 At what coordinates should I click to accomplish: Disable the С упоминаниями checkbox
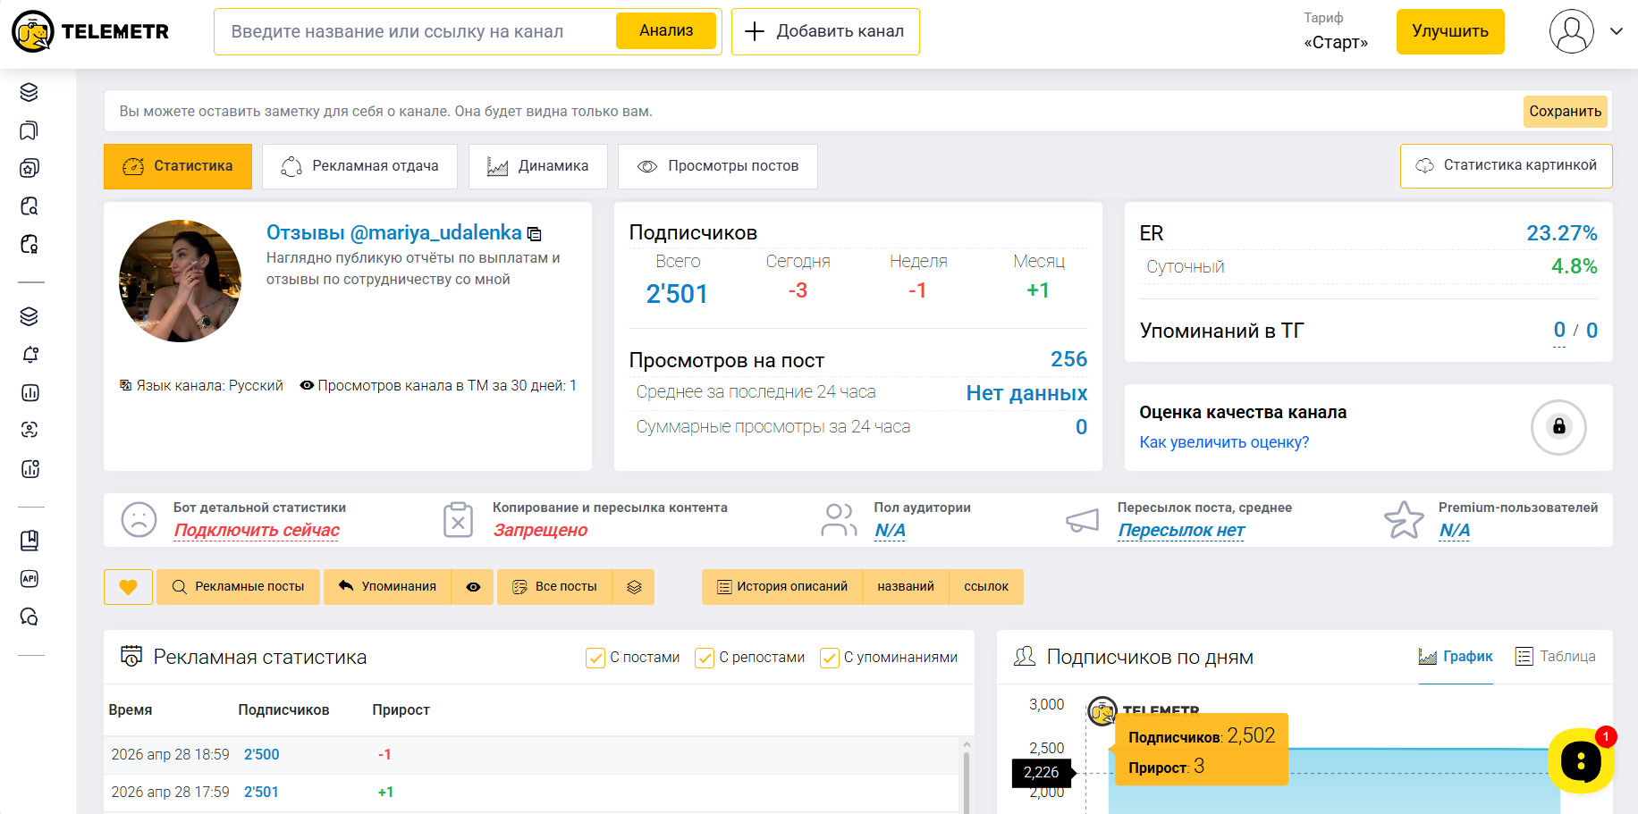tap(830, 658)
